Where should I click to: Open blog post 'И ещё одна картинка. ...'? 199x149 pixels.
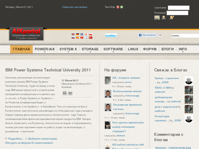[x=162, y=118]
